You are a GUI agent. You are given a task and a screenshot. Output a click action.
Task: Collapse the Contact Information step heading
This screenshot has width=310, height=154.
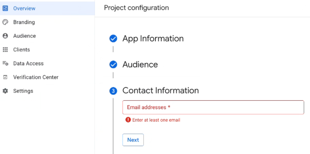coord(160,91)
